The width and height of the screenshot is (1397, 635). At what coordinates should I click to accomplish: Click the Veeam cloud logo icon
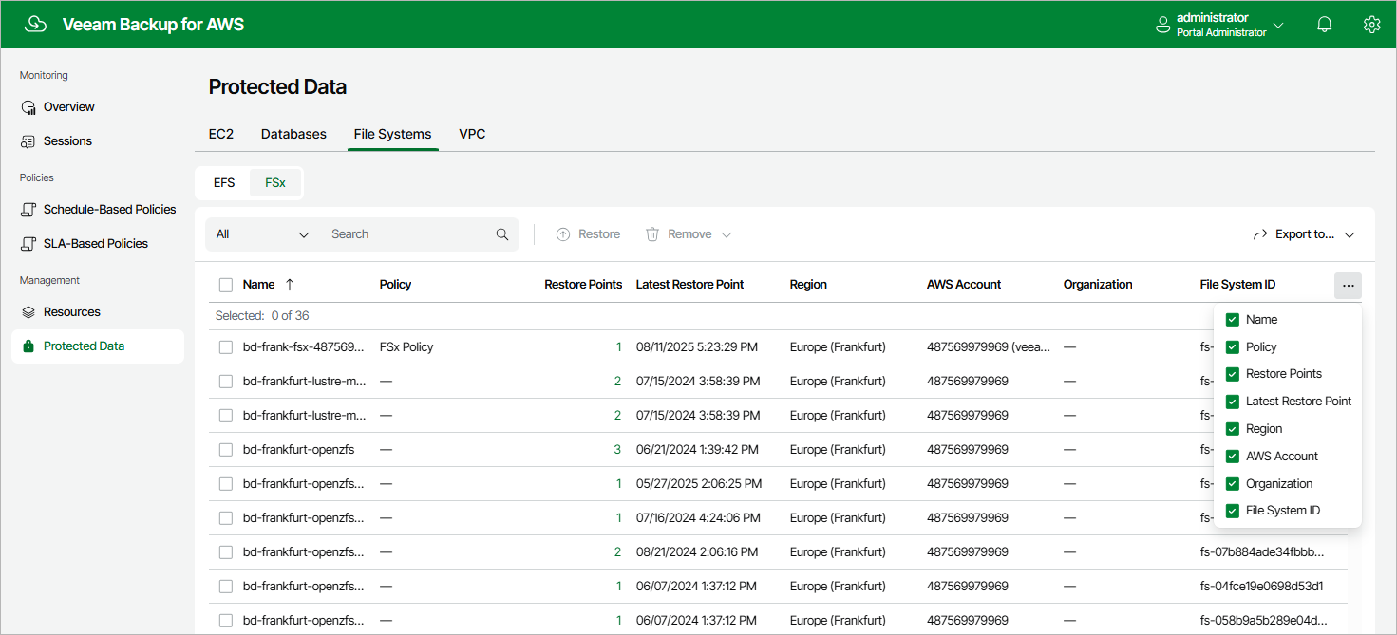pos(35,25)
